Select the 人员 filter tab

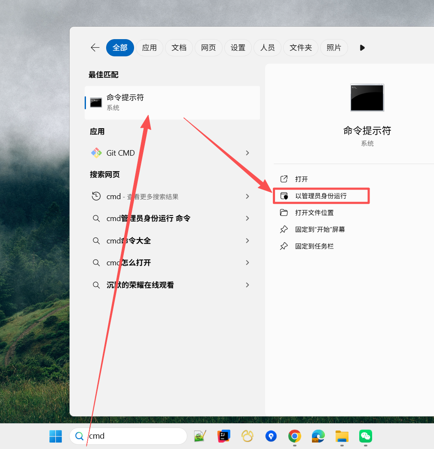268,48
